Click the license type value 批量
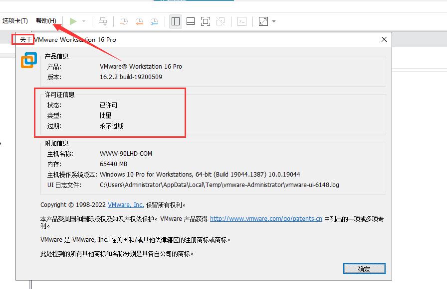The image size is (447, 289). coord(105,116)
